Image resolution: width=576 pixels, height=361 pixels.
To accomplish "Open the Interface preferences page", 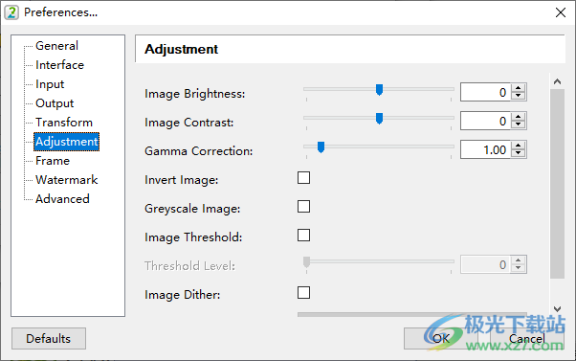I will click(x=59, y=65).
